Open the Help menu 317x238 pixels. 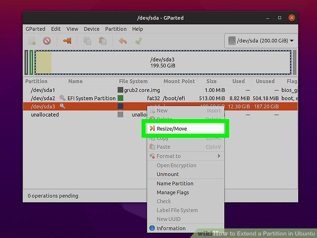(138, 29)
